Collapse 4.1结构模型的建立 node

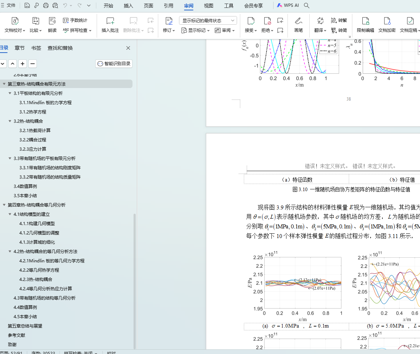tap(10, 214)
